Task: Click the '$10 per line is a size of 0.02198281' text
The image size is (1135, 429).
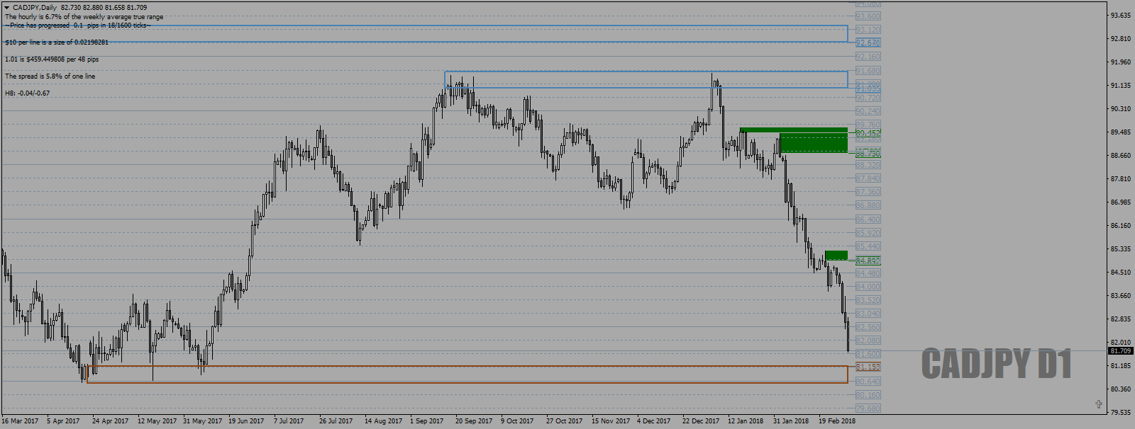Action: pyautogui.click(x=57, y=42)
